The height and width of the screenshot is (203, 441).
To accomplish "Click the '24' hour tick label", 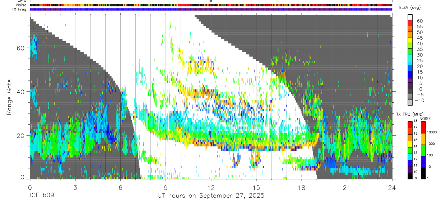I will pyautogui.click(x=392, y=187).
